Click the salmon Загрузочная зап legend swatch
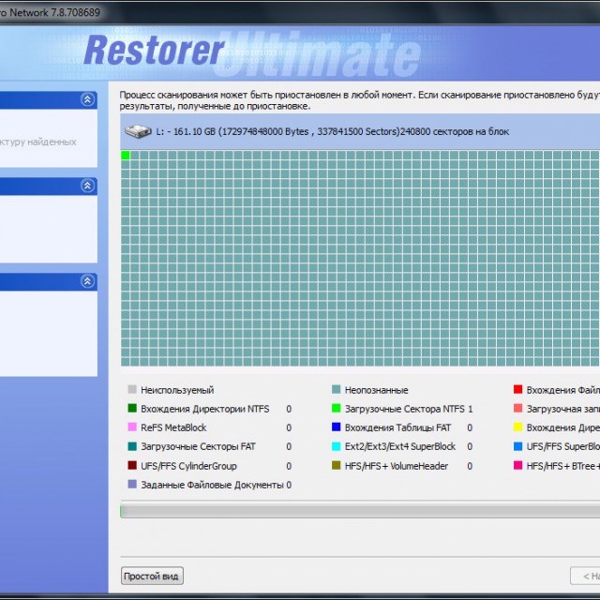 coord(517,409)
